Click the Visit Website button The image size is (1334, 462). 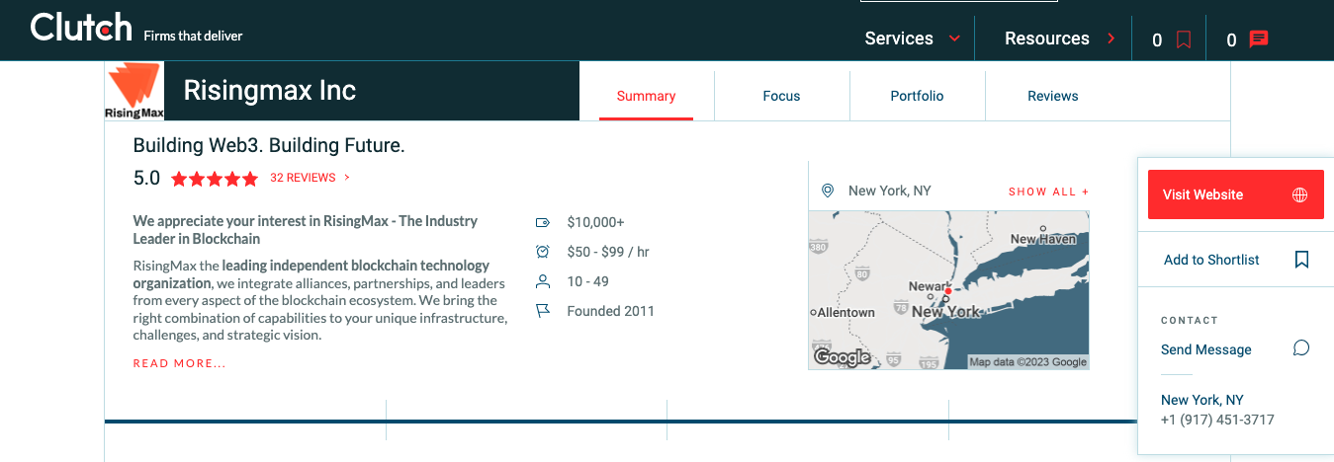[x=1235, y=194]
